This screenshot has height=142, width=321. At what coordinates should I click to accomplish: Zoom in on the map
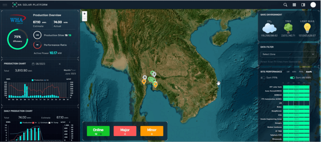click(x=84, y=14)
